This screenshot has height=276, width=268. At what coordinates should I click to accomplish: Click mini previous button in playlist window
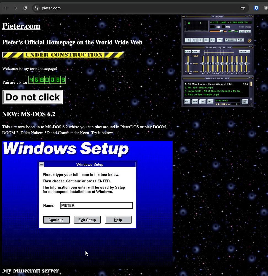coord(216,104)
